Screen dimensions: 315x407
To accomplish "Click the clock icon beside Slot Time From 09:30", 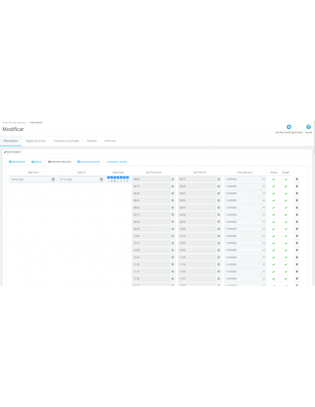I will point(173,222).
